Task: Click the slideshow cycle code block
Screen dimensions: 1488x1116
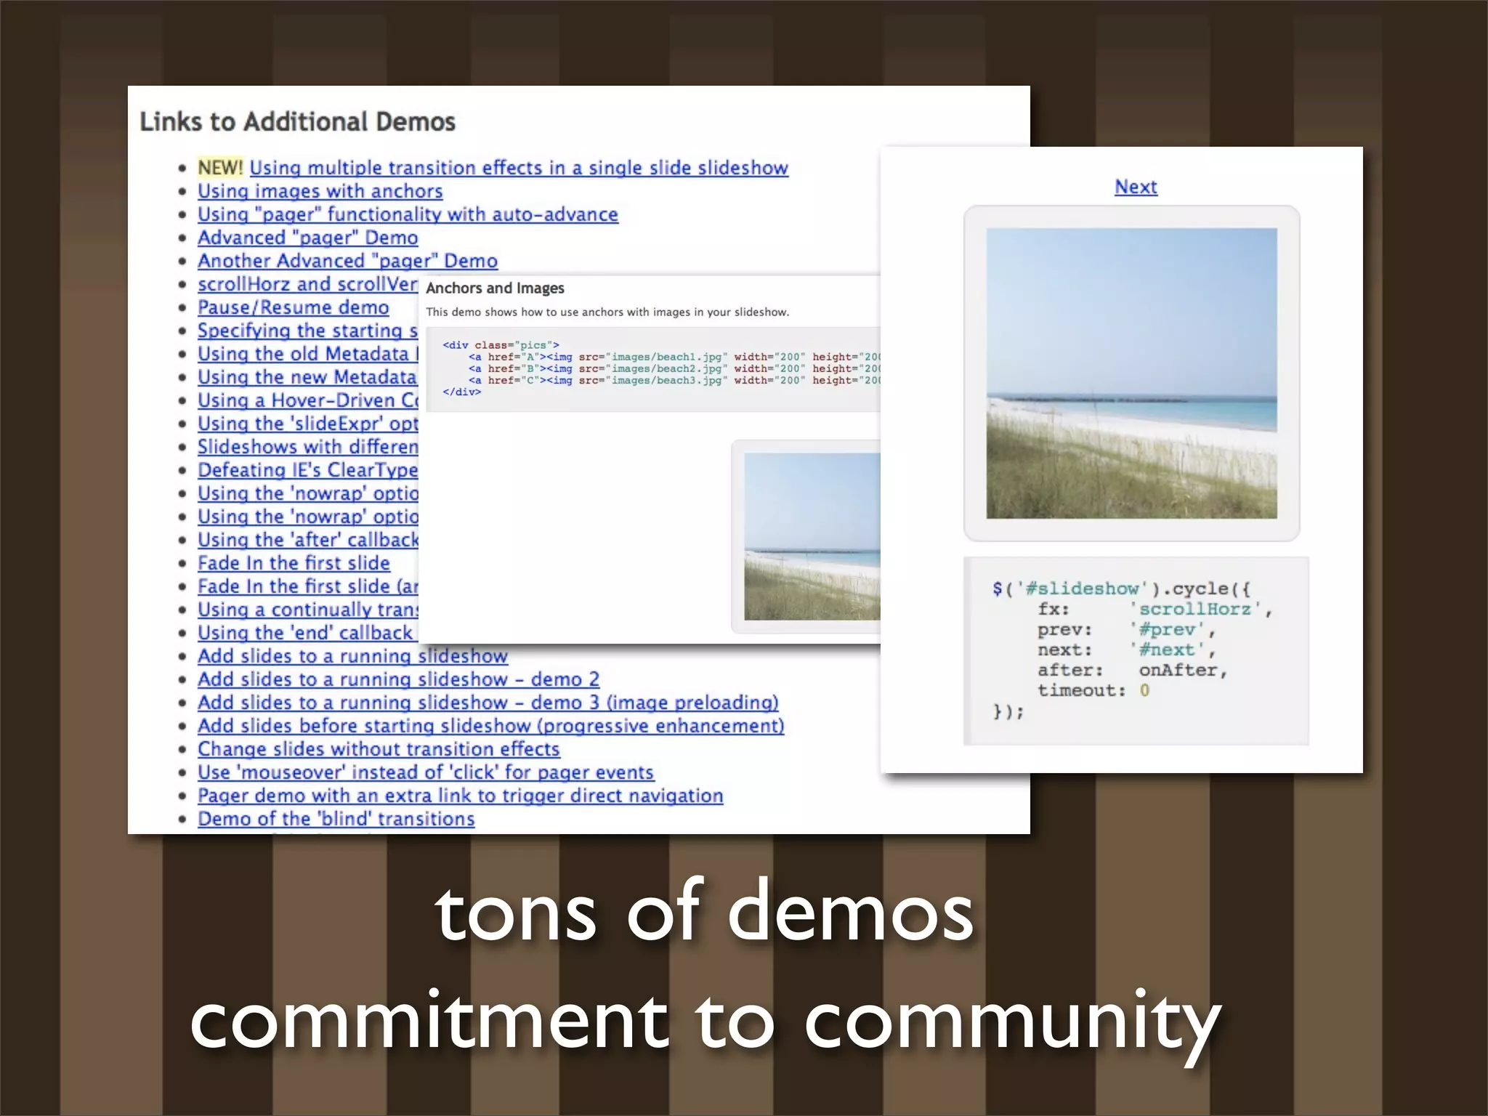Action: [1137, 650]
